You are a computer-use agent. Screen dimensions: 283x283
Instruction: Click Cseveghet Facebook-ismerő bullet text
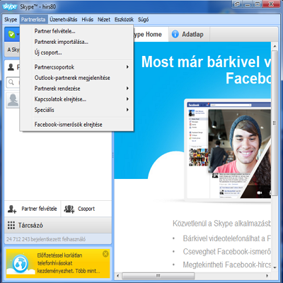(226, 252)
